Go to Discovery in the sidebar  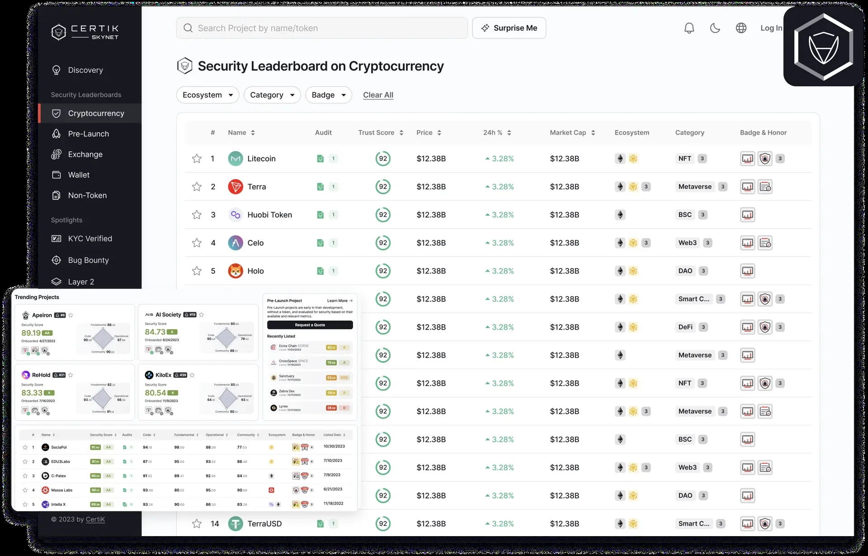85,70
